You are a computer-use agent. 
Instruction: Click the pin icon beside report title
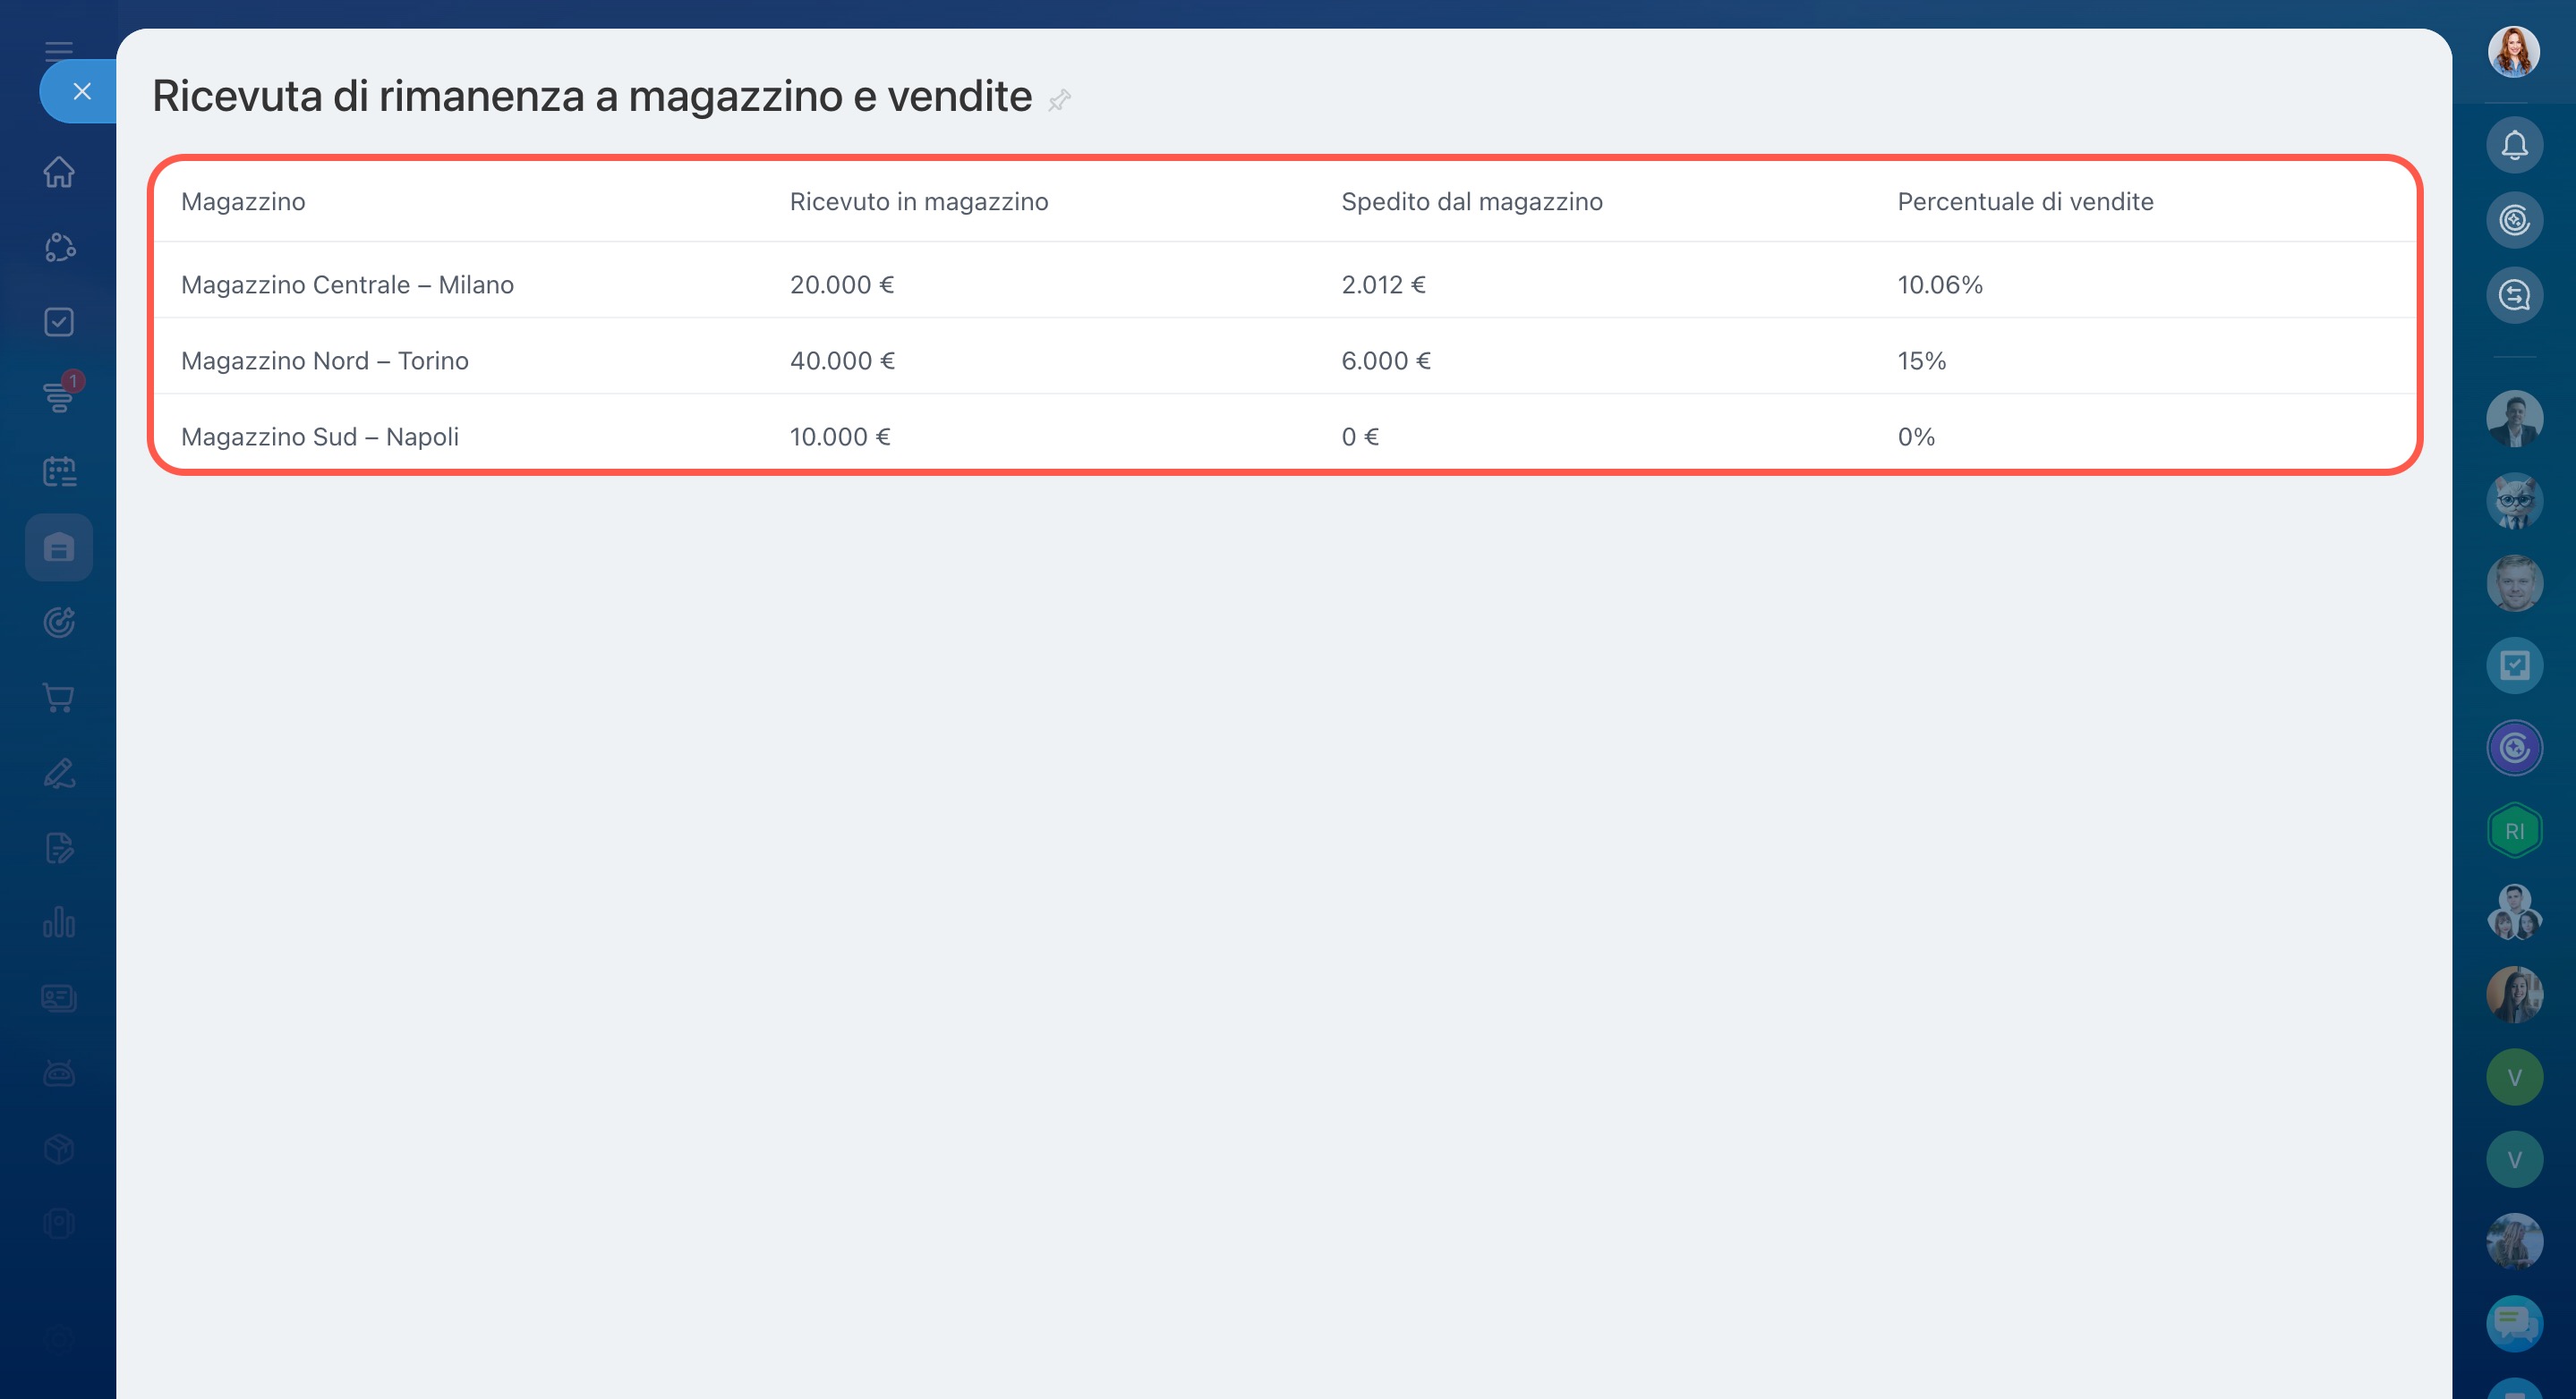(1059, 100)
